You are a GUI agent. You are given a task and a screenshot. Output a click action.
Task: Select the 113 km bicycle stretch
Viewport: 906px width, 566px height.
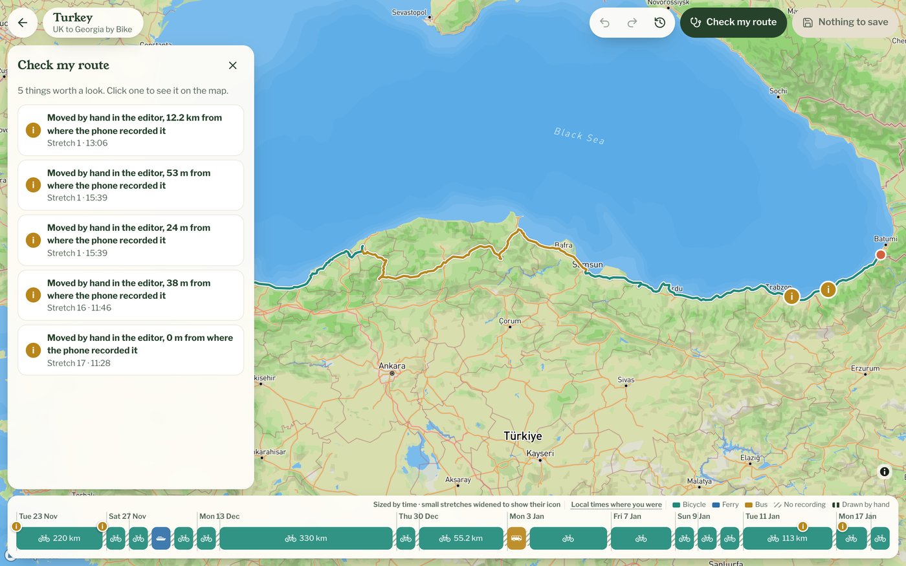[x=788, y=538]
